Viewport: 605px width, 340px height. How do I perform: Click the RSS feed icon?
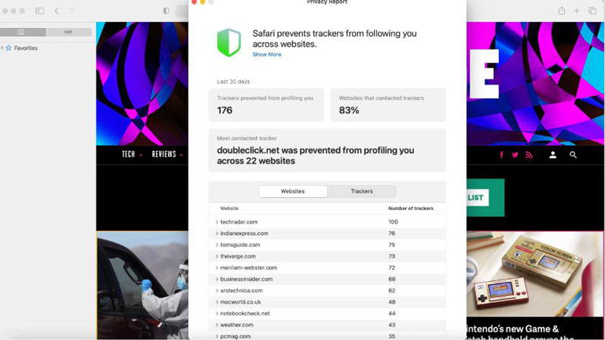pos(529,155)
